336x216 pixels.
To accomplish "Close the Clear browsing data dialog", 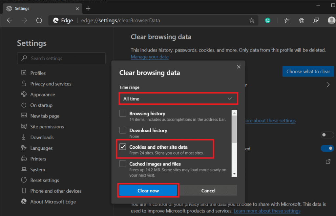I will point(239,67).
